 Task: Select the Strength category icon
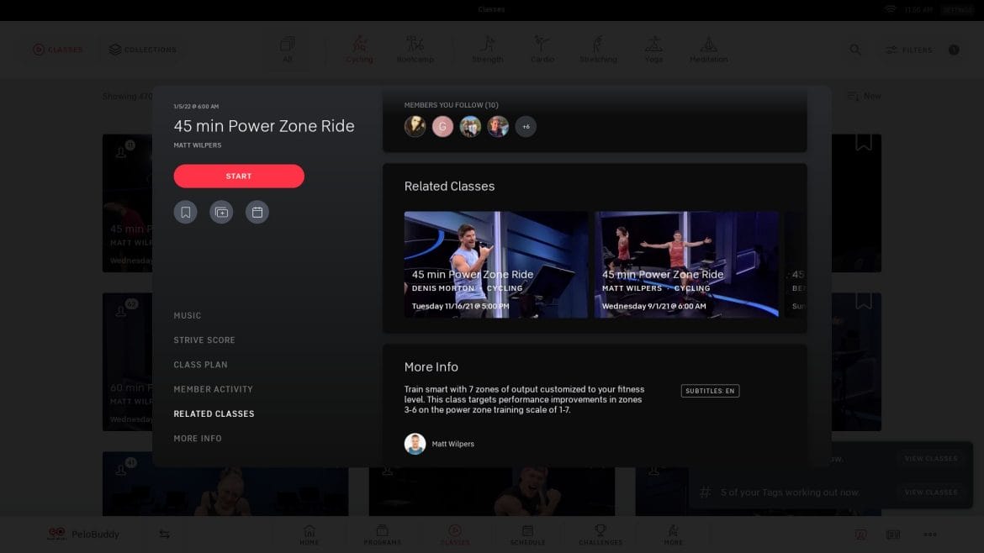click(488, 49)
